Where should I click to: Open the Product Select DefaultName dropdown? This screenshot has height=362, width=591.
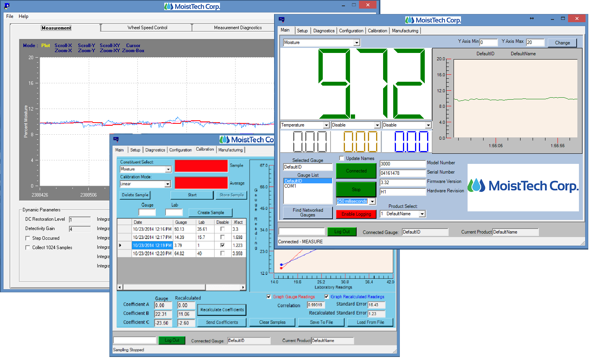point(422,214)
